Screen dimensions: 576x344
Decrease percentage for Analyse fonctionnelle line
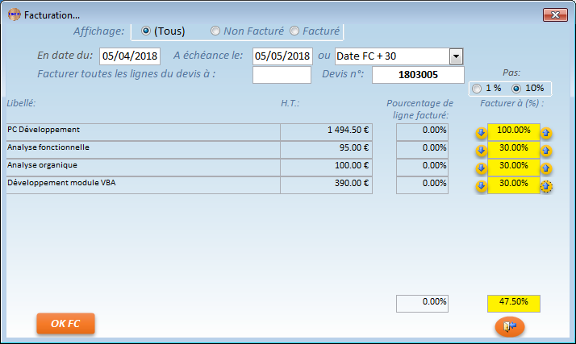pyautogui.click(x=481, y=151)
